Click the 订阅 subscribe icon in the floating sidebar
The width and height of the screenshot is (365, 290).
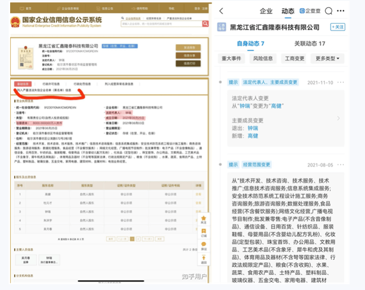[203, 232]
